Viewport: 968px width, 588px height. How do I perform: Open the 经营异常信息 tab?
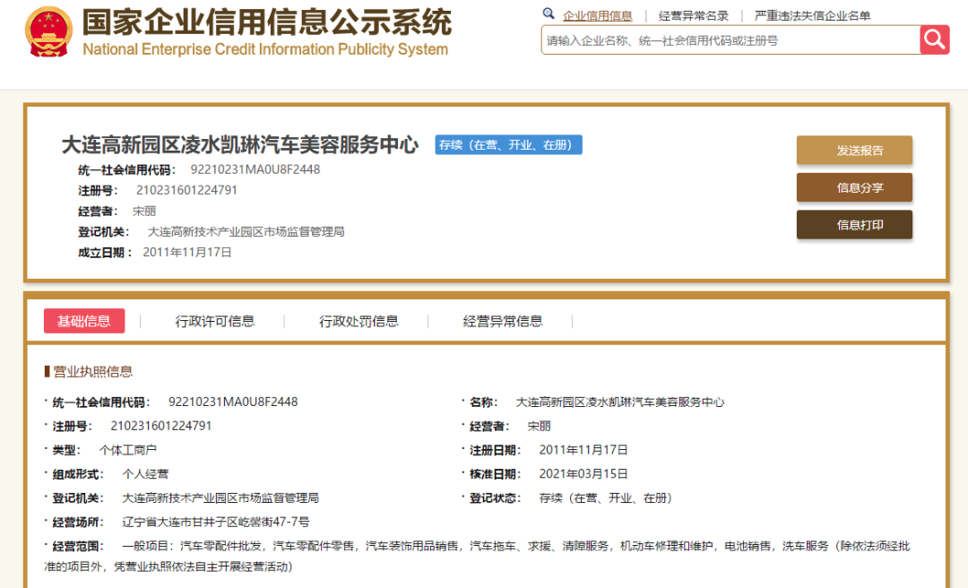coord(503,321)
